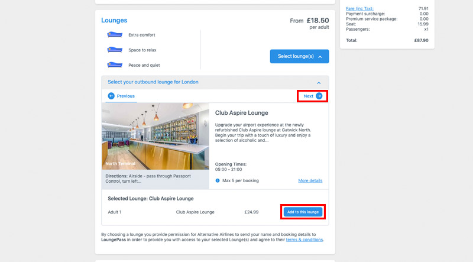
Task: Go to the Next lounge
Action: pos(313,96)
